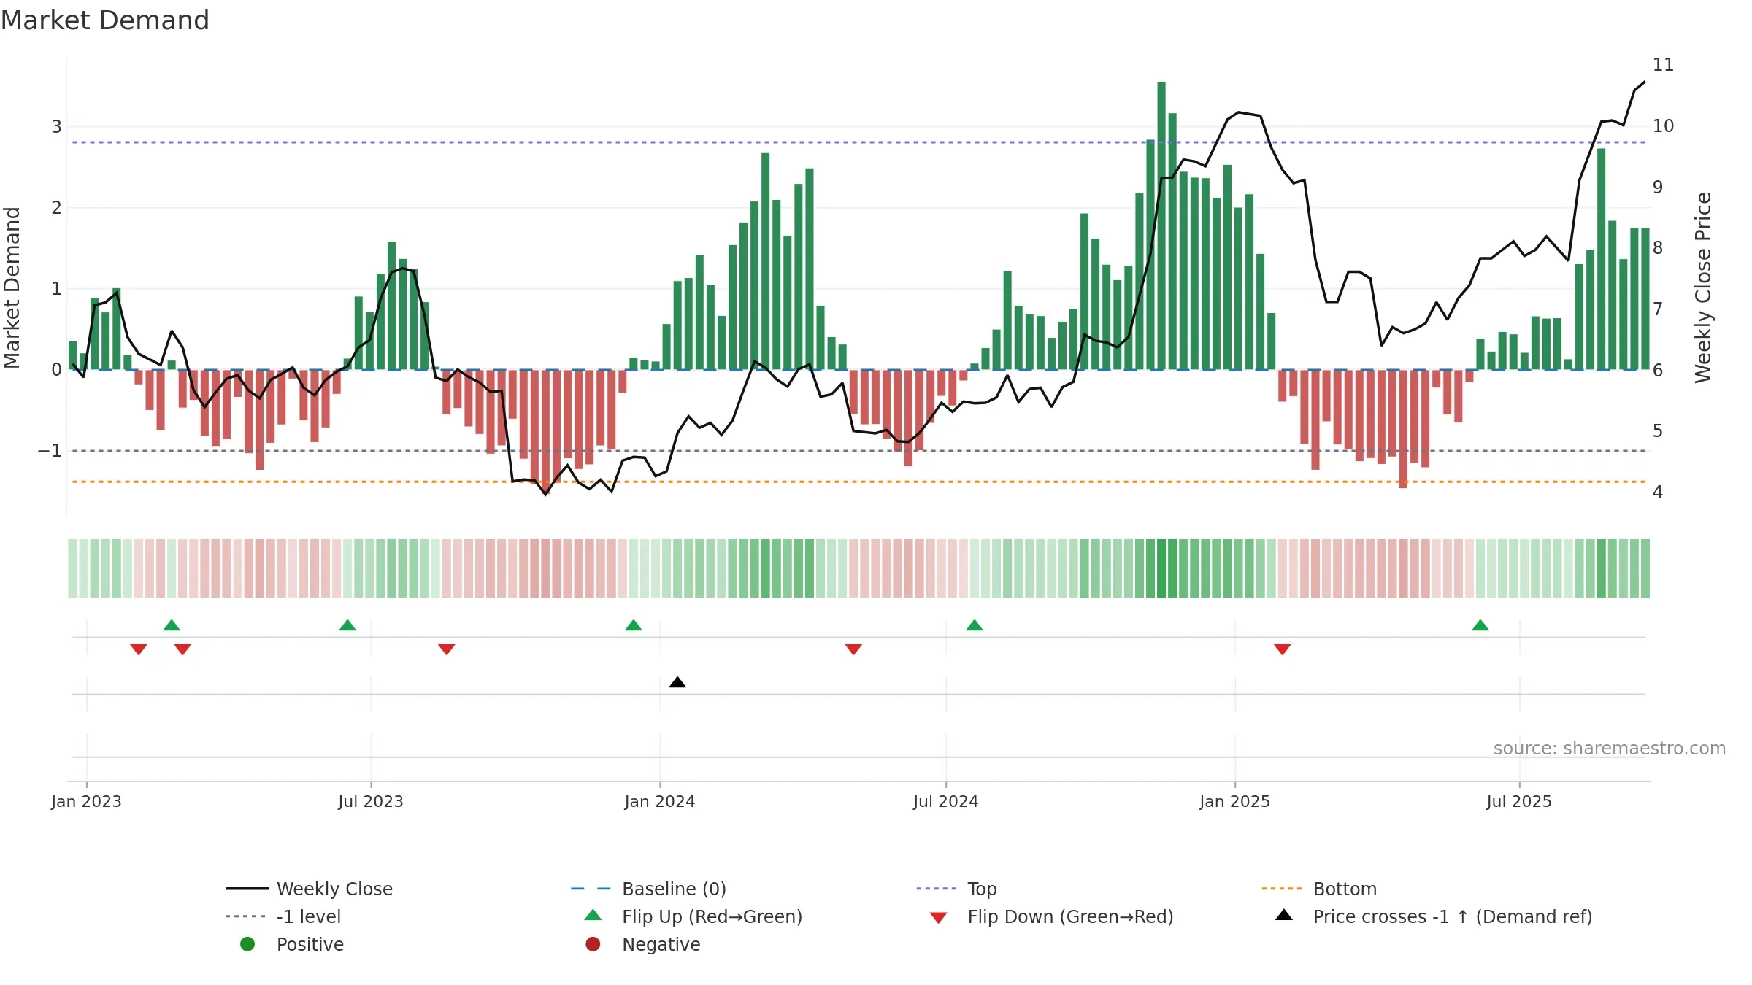Click the green flip-up marker just after Jul 2024

click(975, 625)
